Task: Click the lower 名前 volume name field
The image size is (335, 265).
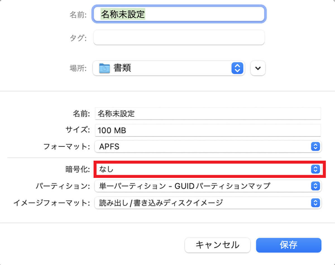Action: pos(208,114)
